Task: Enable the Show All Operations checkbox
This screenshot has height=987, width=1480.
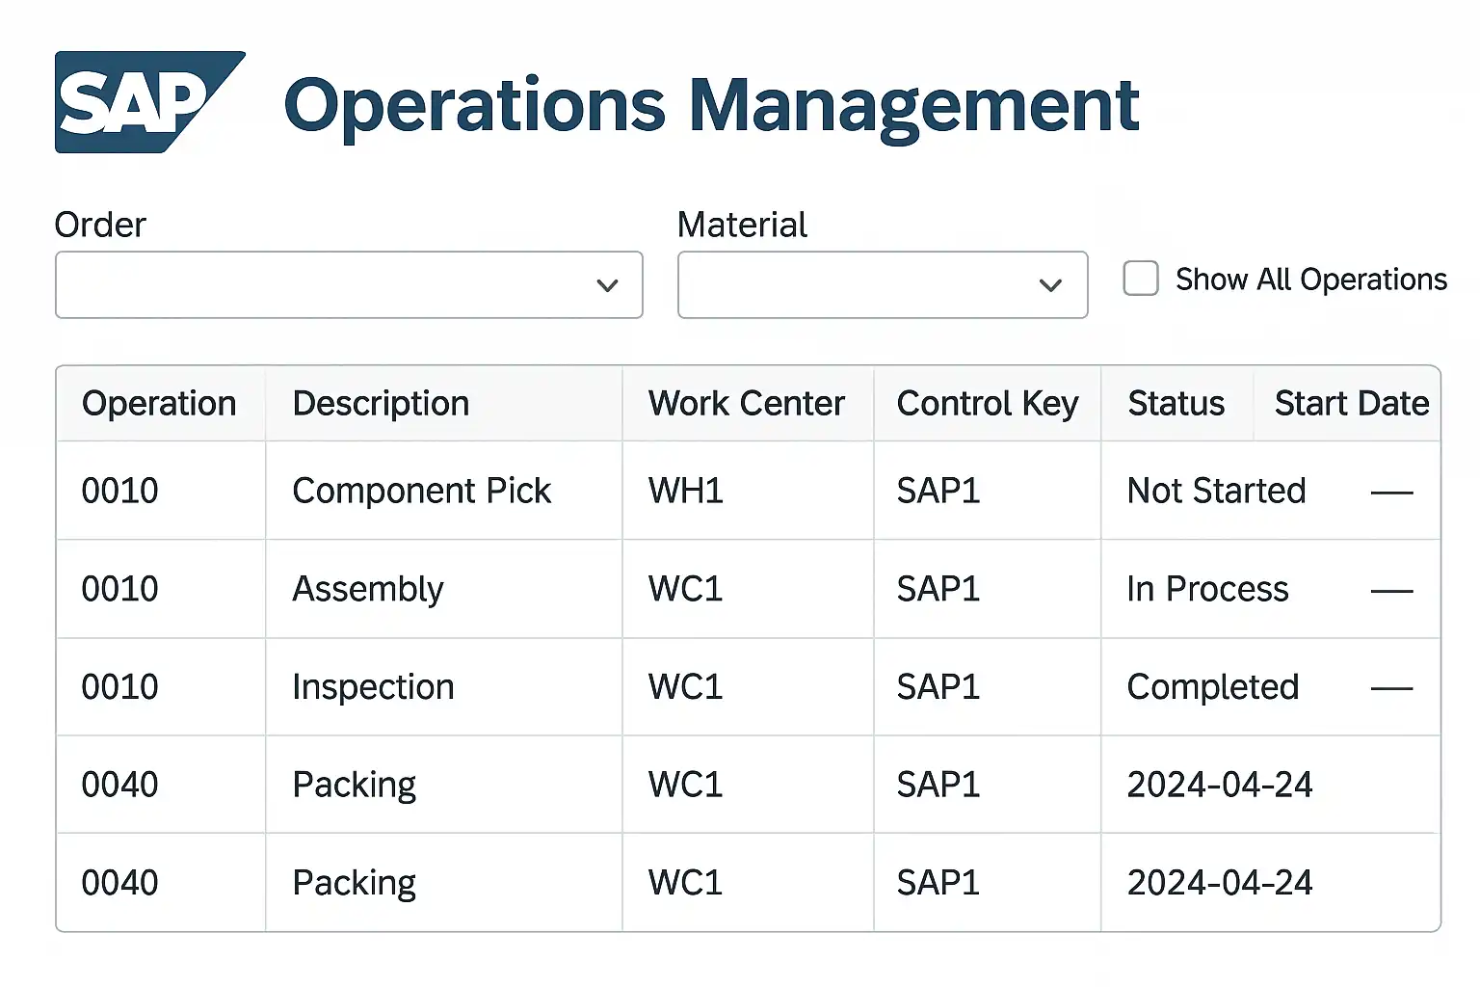Action: pos(1141,279)
